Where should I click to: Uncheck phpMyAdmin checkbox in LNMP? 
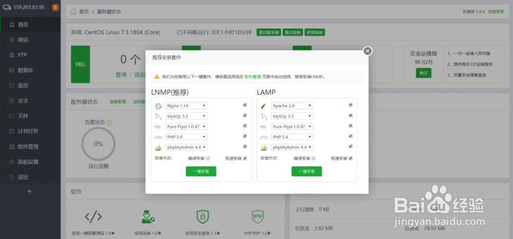coord(245,147)
